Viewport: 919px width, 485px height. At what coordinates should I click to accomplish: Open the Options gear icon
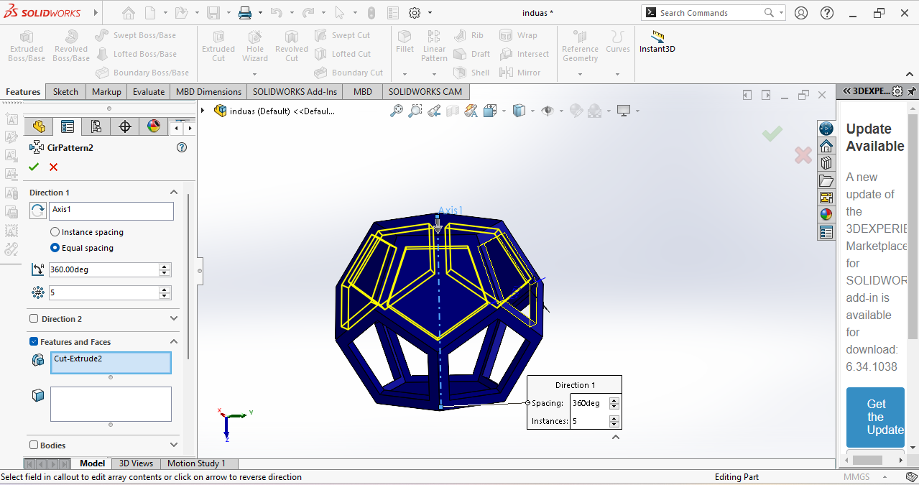pyautogui.click(x=415, y=13)
